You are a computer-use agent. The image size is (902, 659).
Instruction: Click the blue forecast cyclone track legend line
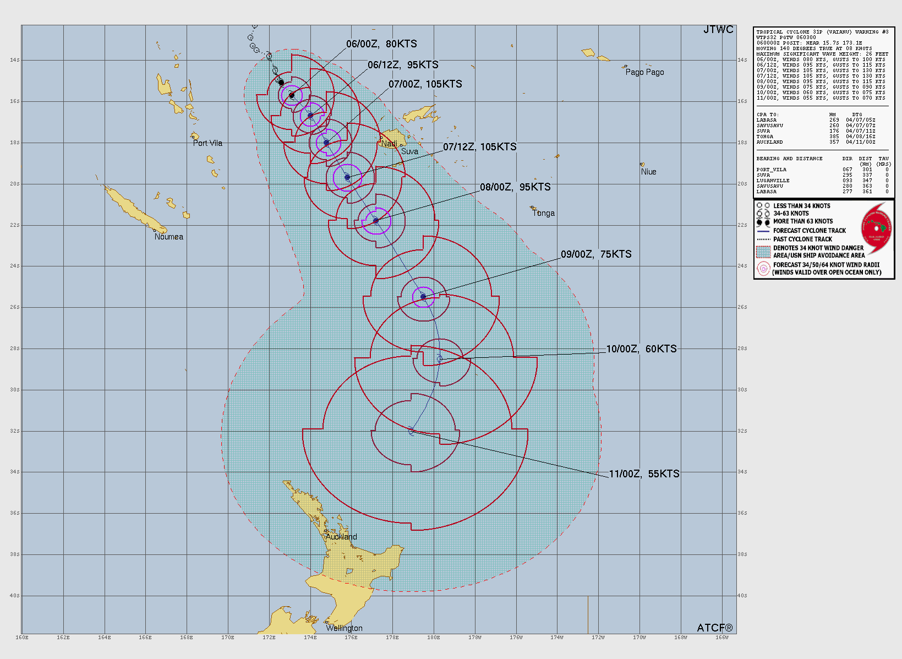[x=763, y=231]
